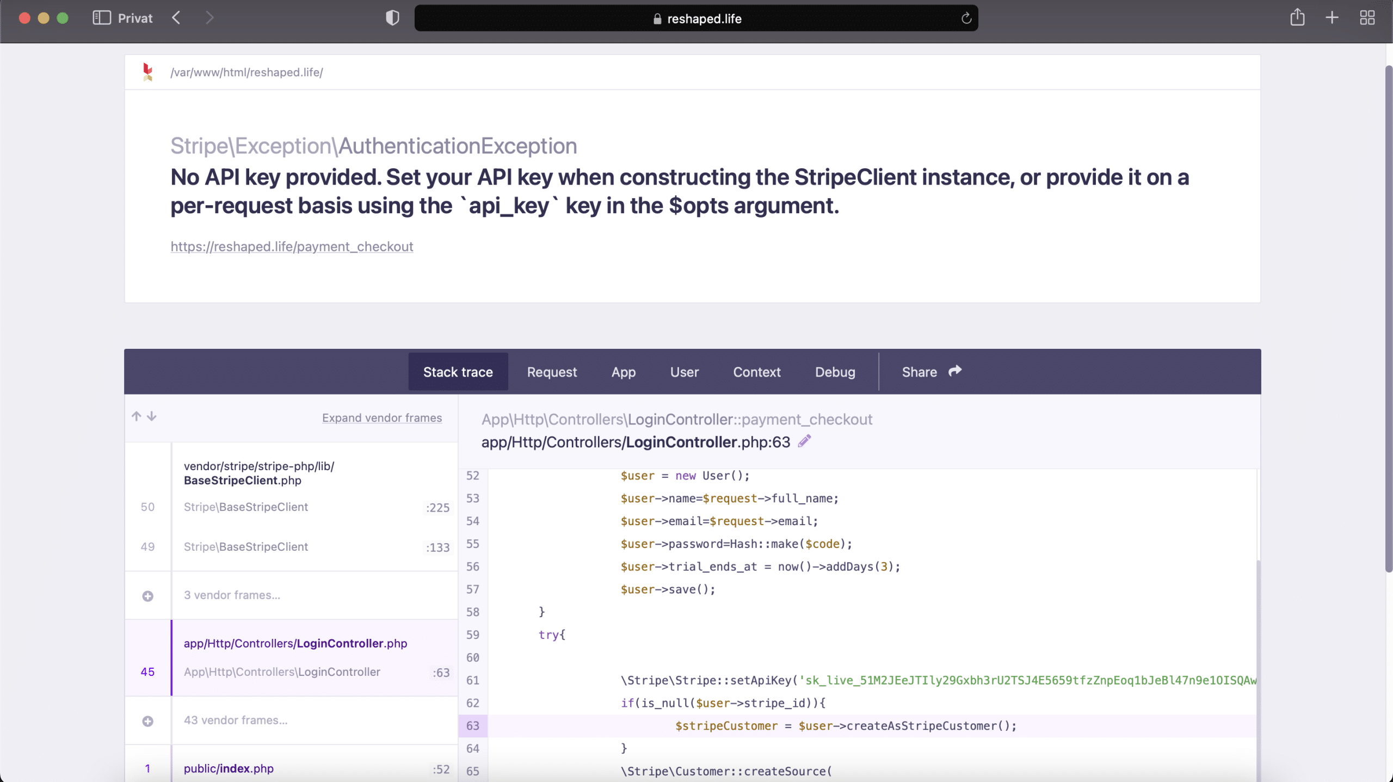
Task: Click the trial_ends_at code line
Action: [760, 567]
